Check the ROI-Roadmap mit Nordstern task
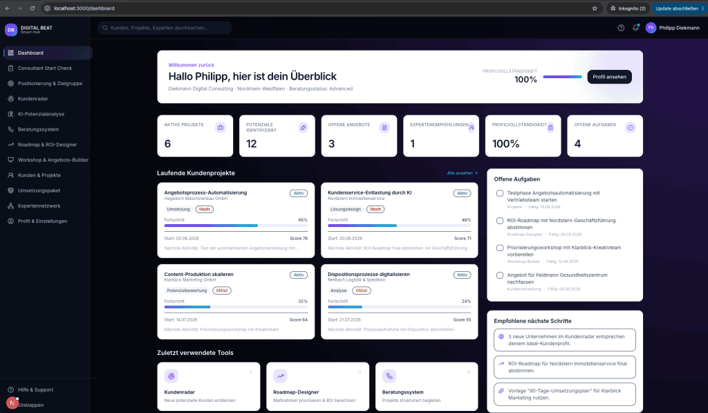Viewport: 708px width, 413px height. [500, 221]
